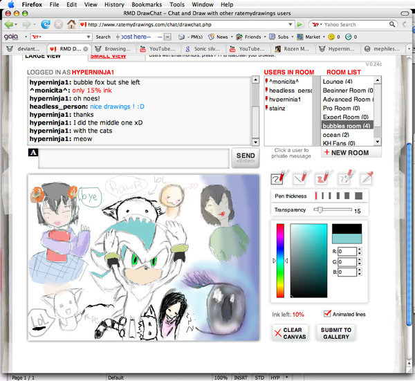Viewport: 415px width, 381px height.
Task: Select the filled shape drawing tool
Action: coord(322,178)
